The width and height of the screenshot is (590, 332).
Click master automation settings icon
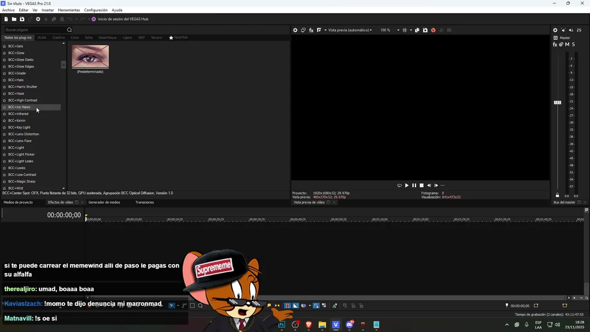coord(561,44)
